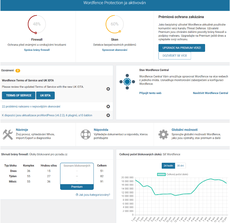Dismiss the Terms of Service notification
Viewport: 230px width, 223px height.
[108, 89]
